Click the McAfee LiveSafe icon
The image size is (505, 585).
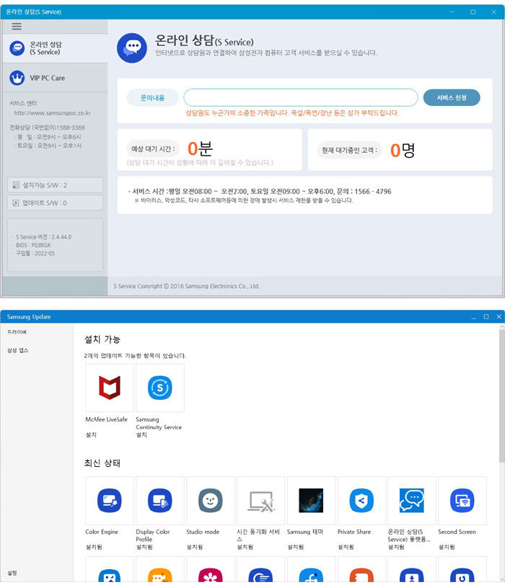(x=110, y=388)
